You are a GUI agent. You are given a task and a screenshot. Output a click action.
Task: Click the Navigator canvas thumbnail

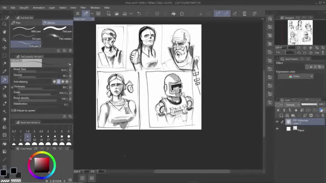coord(300,33)
